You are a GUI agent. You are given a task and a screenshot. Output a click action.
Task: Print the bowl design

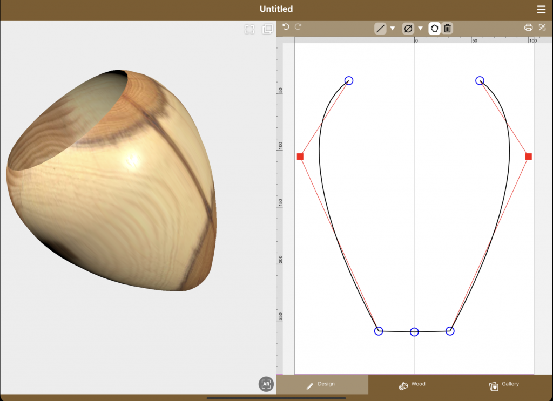pos(528,28)
